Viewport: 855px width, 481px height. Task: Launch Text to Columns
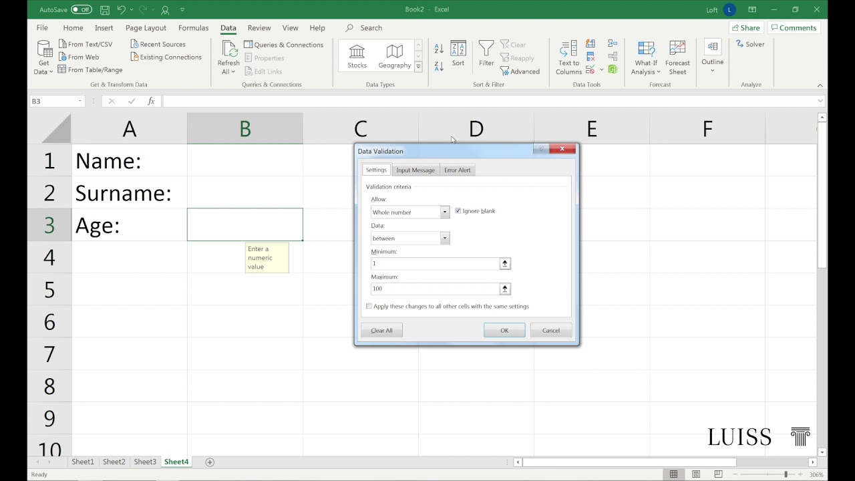pos(568,57)
